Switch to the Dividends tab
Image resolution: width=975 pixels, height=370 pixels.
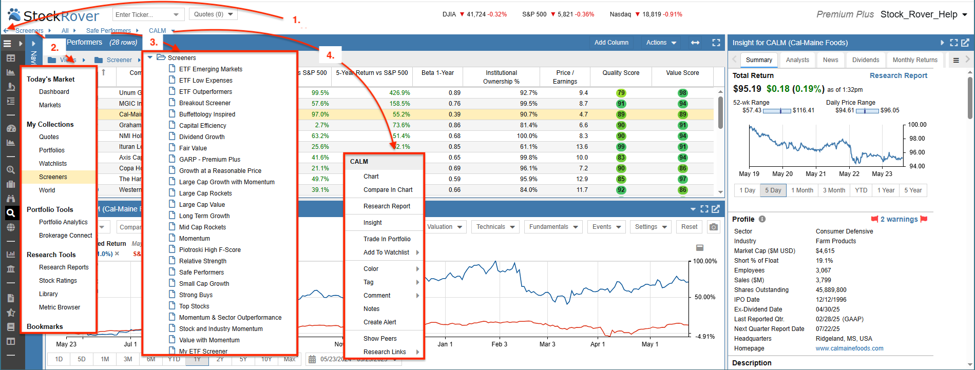coord(866,60)
